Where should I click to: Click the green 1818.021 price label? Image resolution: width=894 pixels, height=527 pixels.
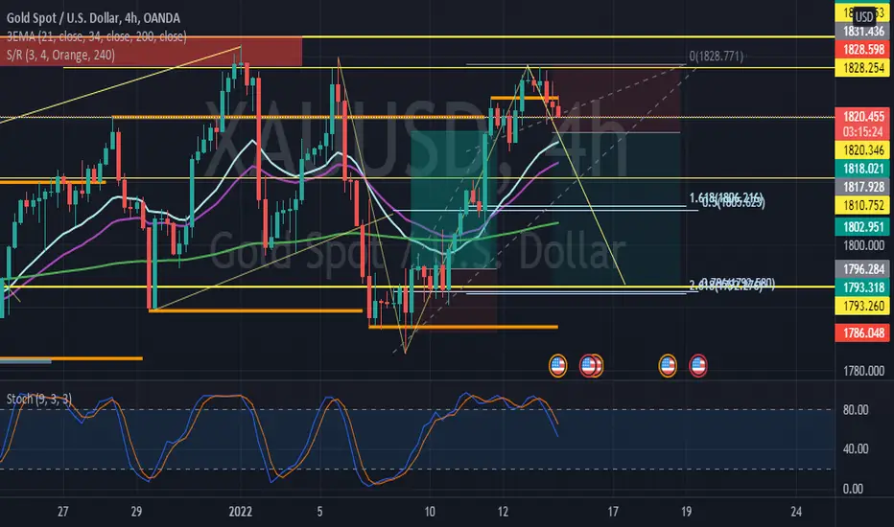pos(863,169)
